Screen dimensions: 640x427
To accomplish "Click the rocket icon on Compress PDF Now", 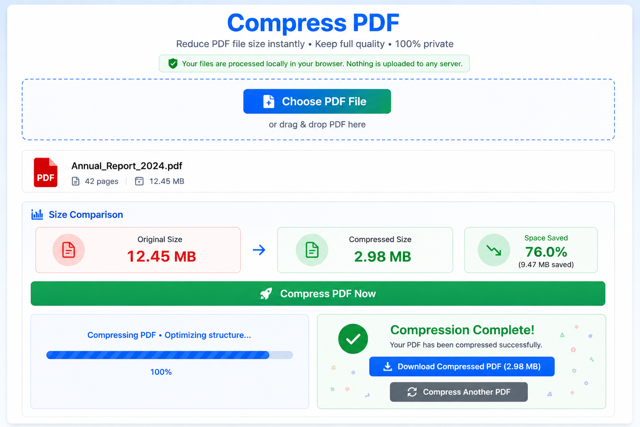I will click(266, 294).
